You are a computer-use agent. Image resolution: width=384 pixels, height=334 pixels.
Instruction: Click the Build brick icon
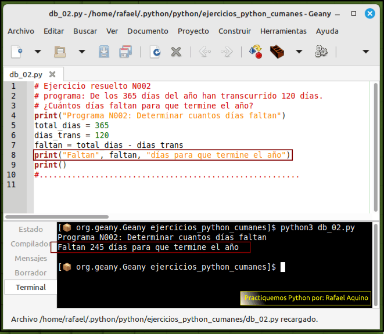277,52
